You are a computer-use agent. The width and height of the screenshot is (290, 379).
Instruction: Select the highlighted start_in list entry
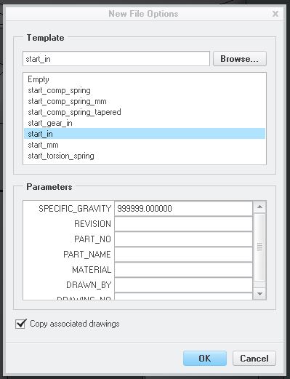pyautogui.click(x=145, y=134)
